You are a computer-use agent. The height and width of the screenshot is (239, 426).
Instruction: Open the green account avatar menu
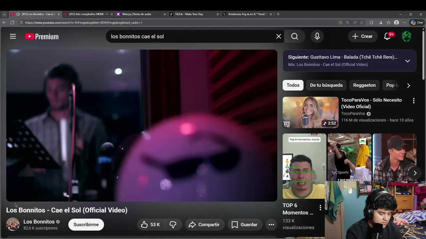click(406, 37)
